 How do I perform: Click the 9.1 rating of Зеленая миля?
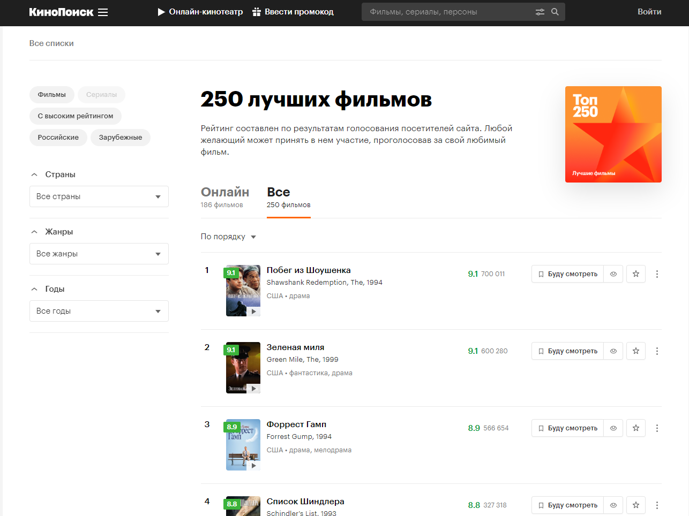pyautogui.click(x=473, y=351)
